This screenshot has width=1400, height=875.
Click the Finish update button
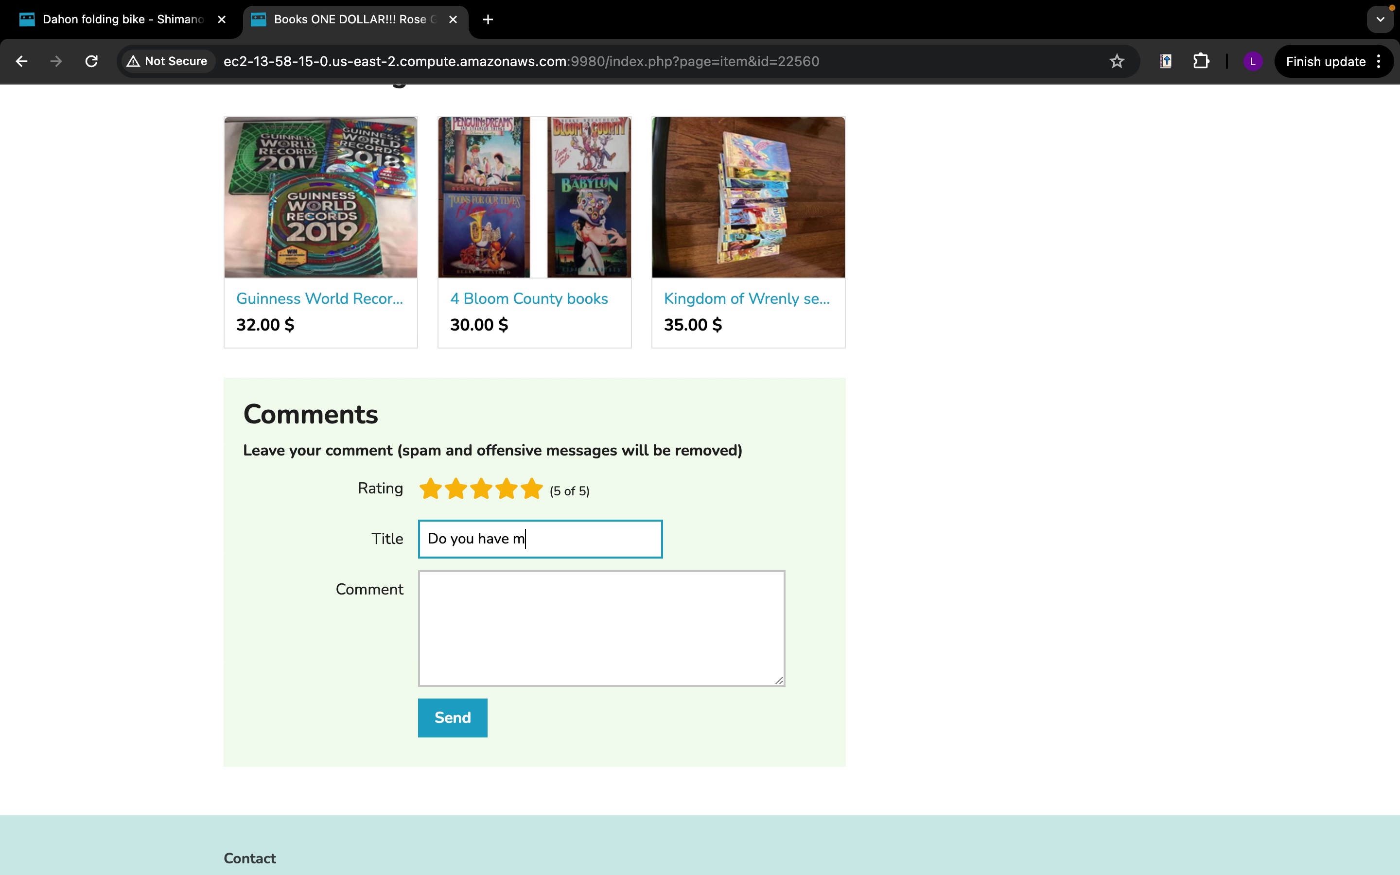[1325, 61]
